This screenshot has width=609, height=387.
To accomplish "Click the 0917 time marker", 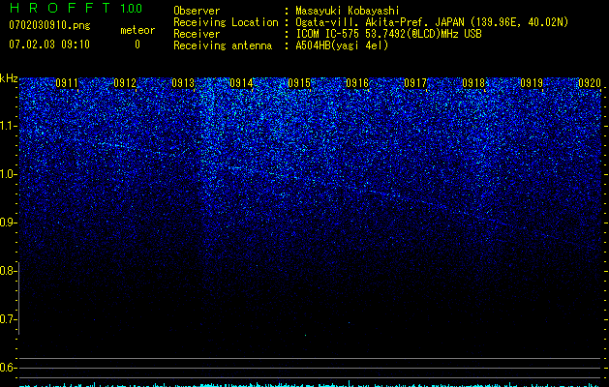I will tap(415, 83).
